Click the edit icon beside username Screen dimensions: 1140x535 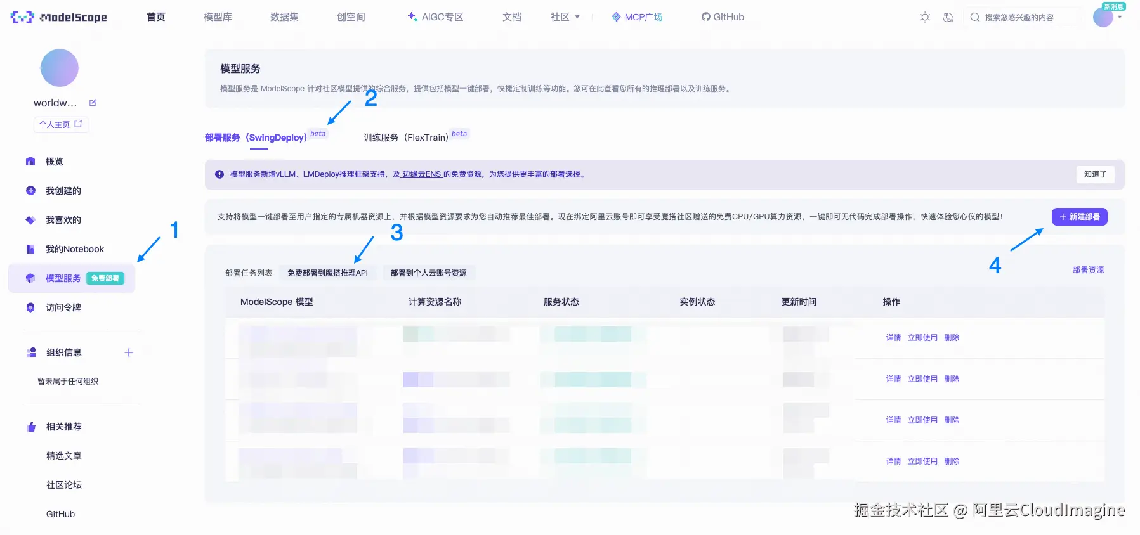pyautogui.click(x=93, y=103)
